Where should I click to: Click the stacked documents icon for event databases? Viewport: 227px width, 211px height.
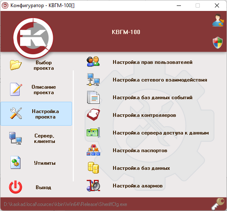[93, 97]
